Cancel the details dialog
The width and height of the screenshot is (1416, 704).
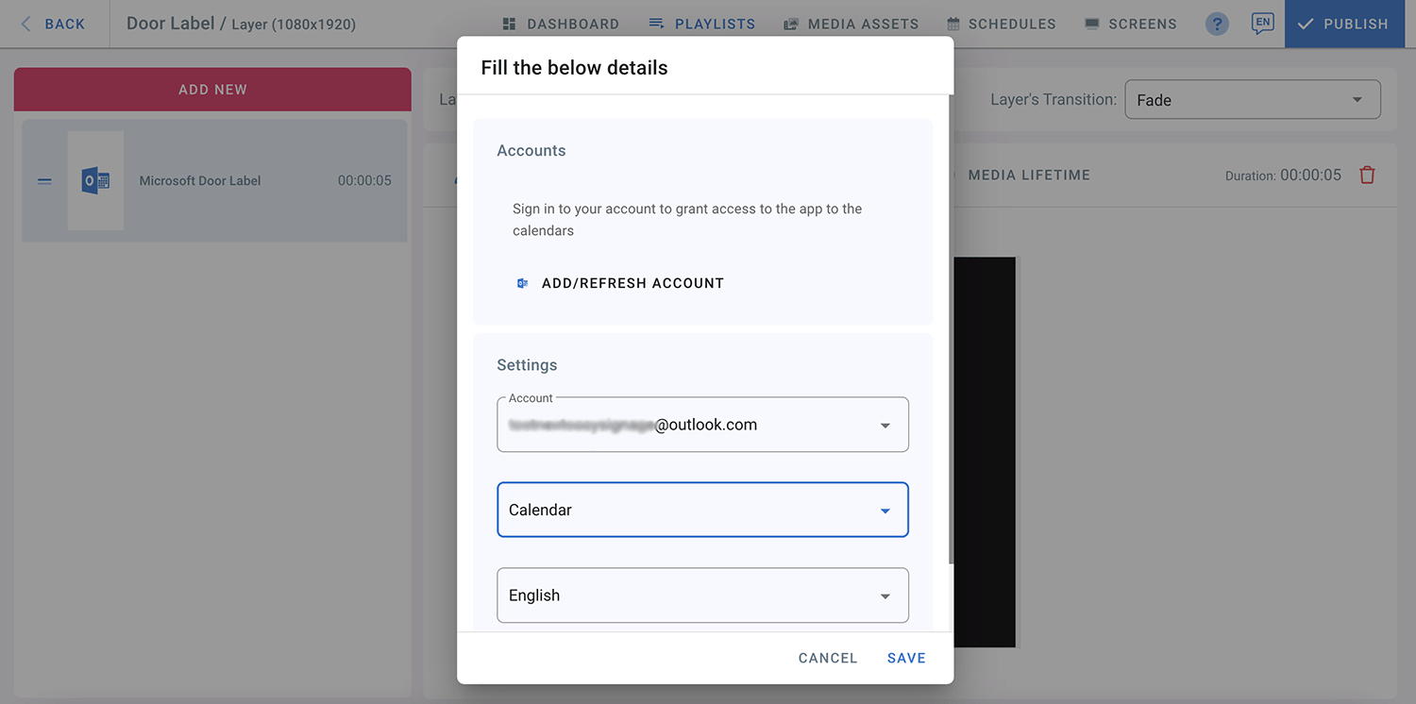828,658
